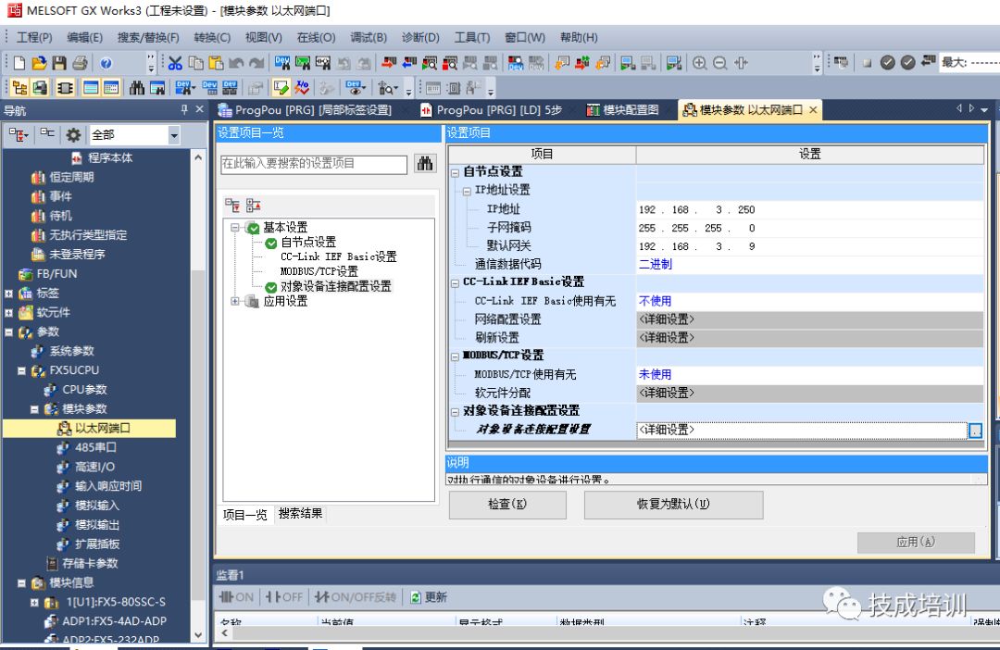Click the binoculars search icon in second toolbar

136,87
